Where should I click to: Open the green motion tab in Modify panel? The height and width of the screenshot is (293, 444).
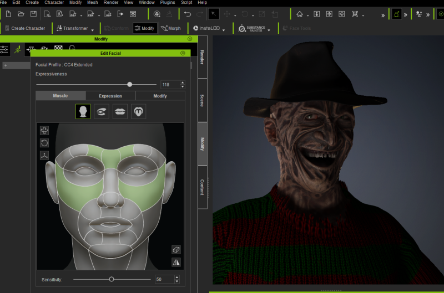click(18, 49)
